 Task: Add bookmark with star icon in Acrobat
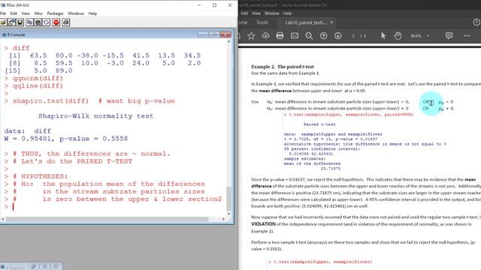[251, 36]
